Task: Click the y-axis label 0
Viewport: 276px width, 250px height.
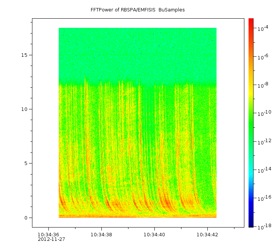Action: point(26,218)
